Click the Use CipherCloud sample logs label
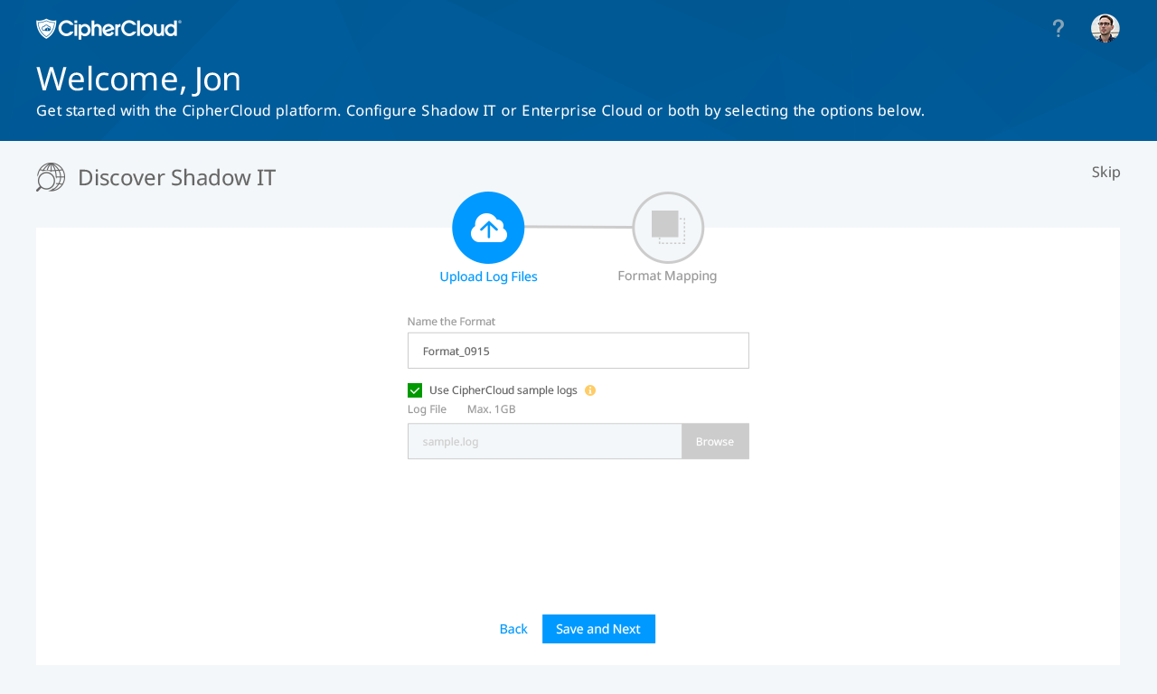 pyautogui.click(x=503, y=390)
